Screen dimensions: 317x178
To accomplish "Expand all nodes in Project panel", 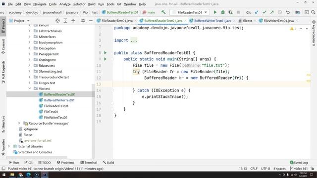I will 65,21.
